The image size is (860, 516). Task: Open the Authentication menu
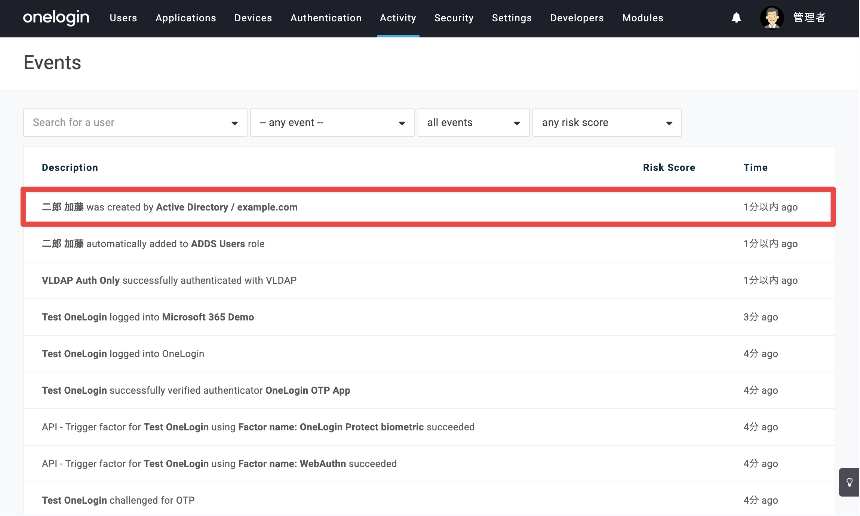(326, 18)
